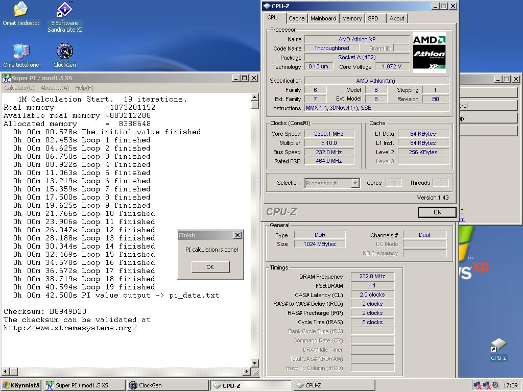Click the CAS# Latency 2.0 clocks field
The height and width of the screenshot is (392, 523).
coord(372,295)
